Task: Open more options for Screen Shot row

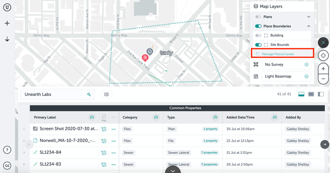Action: pyautogui.click(x=114, y=129)
